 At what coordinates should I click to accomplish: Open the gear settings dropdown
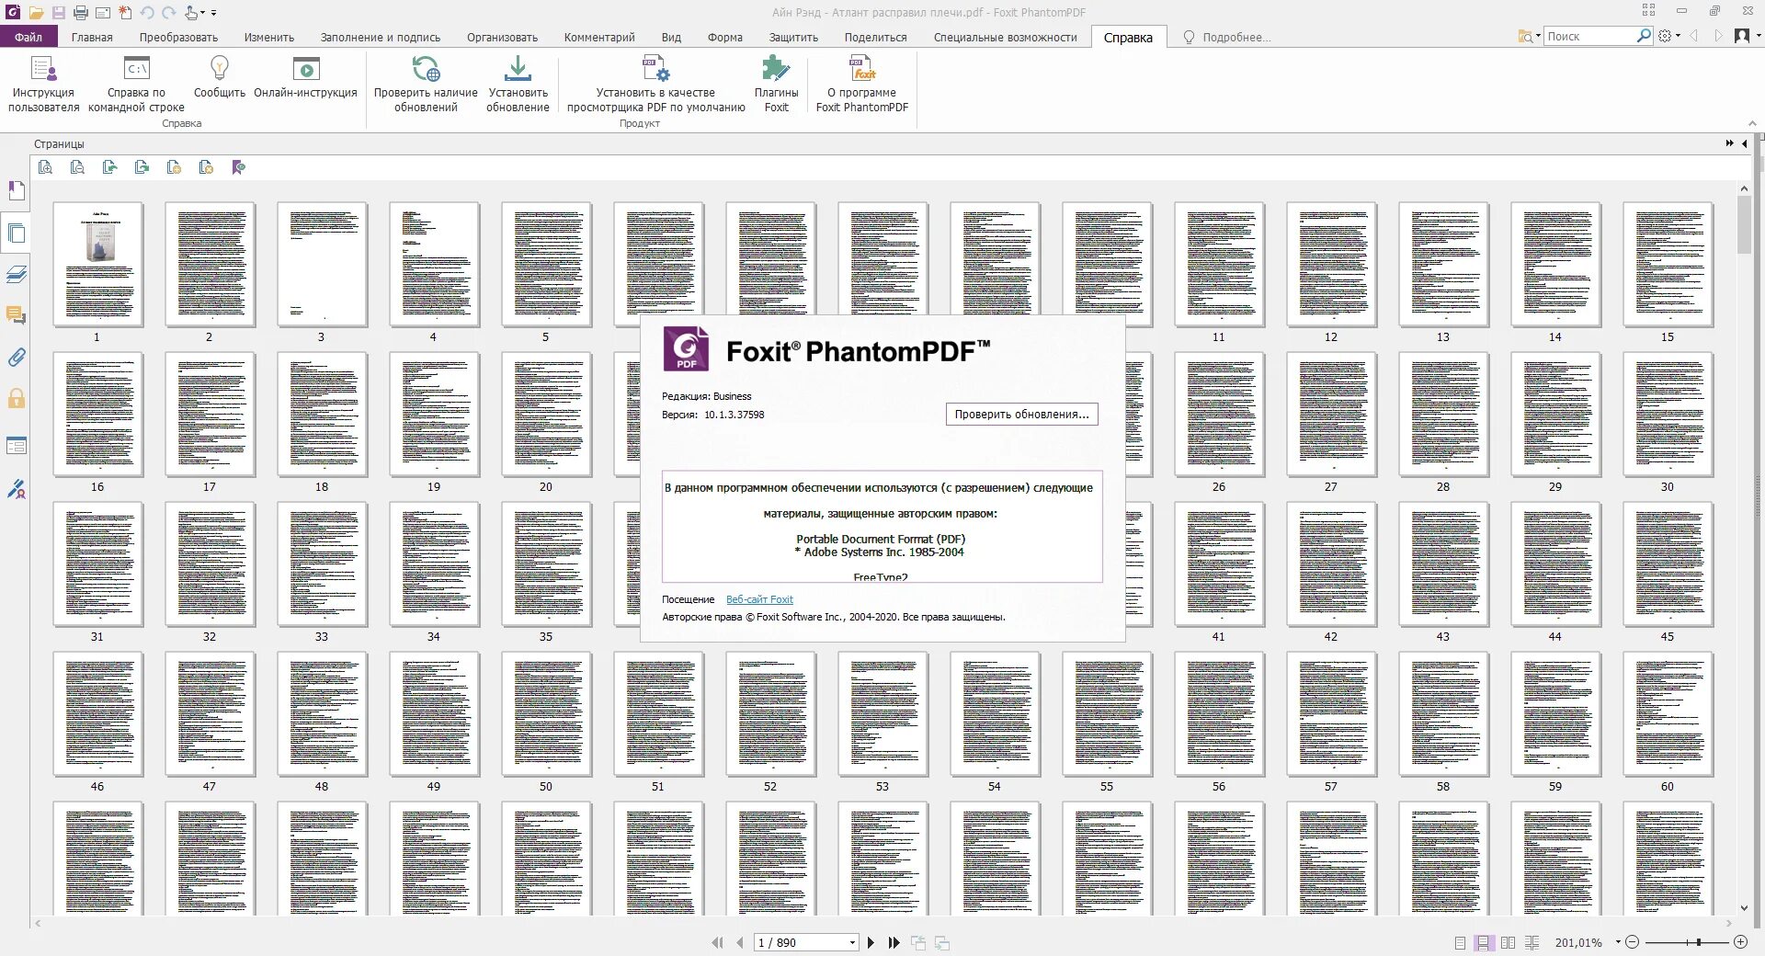point(1668,36)
